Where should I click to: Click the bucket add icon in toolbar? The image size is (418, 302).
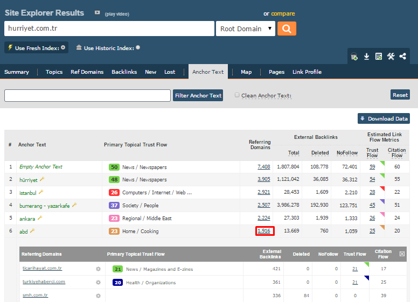354,57
